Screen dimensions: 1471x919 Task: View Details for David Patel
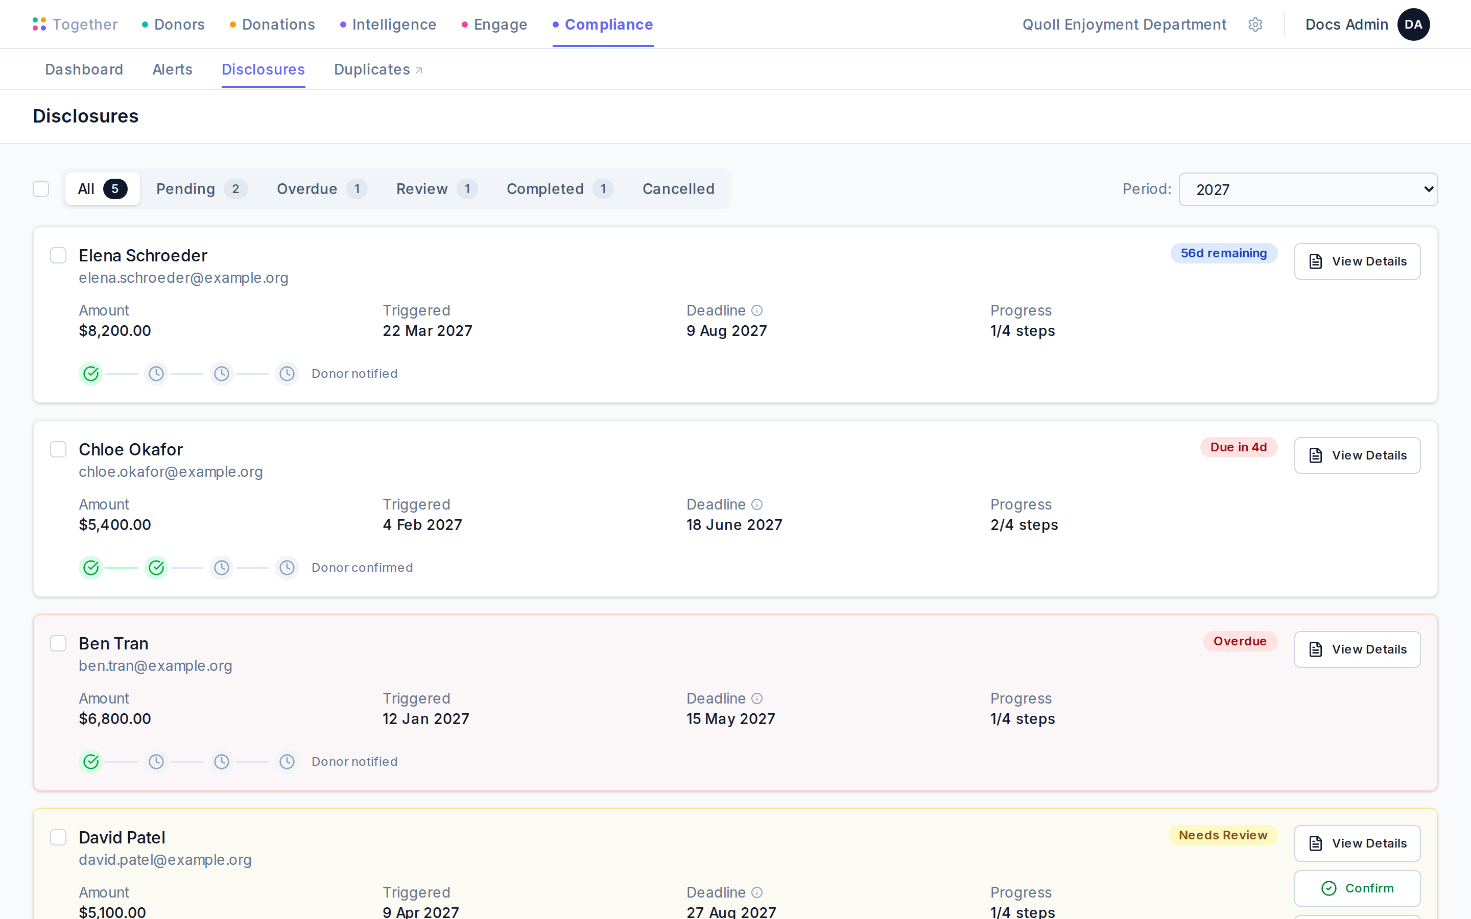point(1357,843)
